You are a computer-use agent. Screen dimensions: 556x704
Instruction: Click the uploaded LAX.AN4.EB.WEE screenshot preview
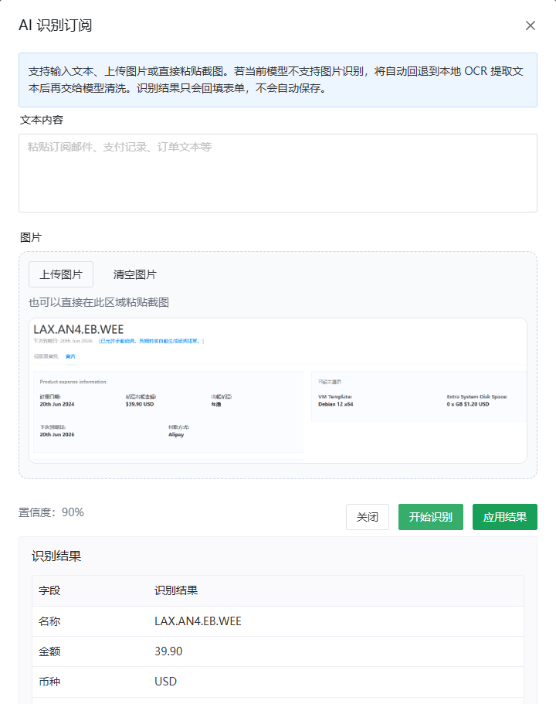click(278, 390)
